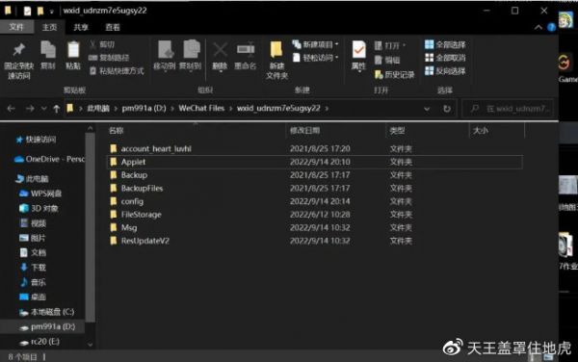The image size is (578, 362).
Task: Select the Applet folder name
Action: pos(134,162)
